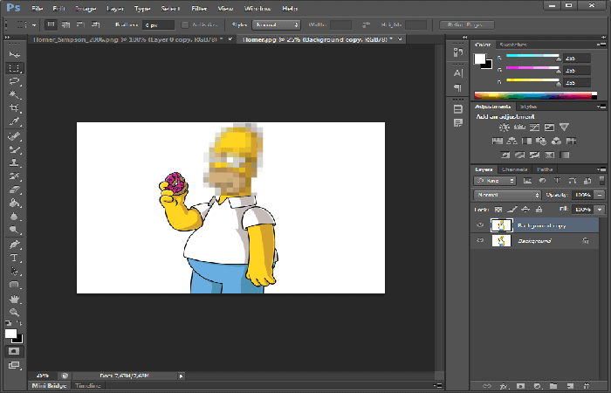
Task: Select the Lasso tool
Action: (x=15, y=81)
